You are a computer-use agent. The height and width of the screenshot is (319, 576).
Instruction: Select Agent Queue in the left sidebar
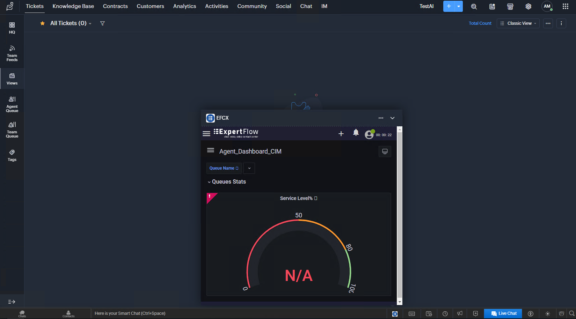pos(12,104)
